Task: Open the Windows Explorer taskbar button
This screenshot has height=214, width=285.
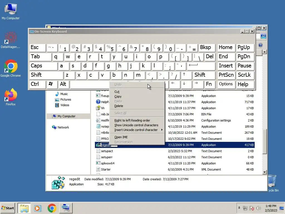Action: [x=24, y=208]
